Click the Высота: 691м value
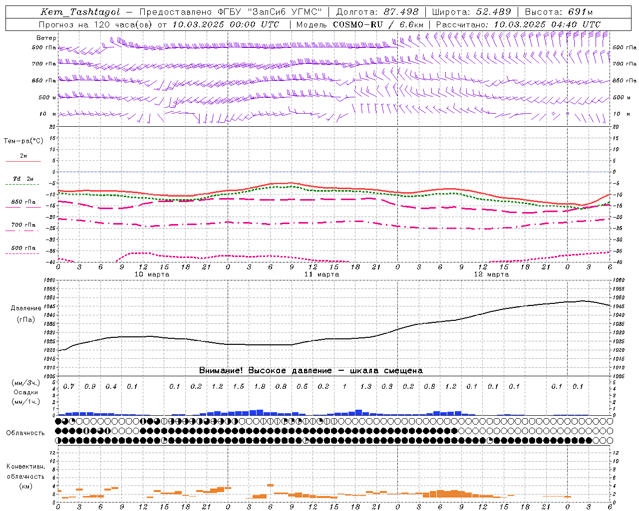 click(x=559, y=12)
